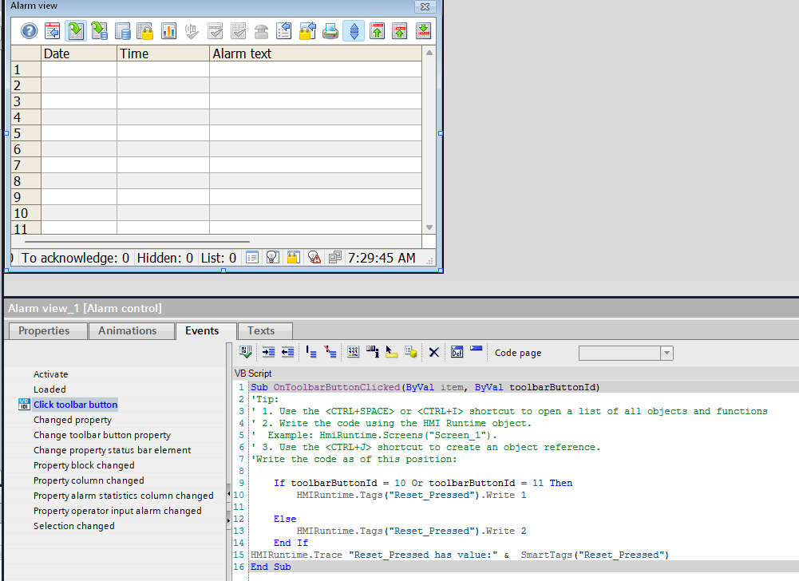The width and height of the screenshot is (799, 581).
Task: Click the Help icon in Alarm view toolbar
Action: [29, 31]
